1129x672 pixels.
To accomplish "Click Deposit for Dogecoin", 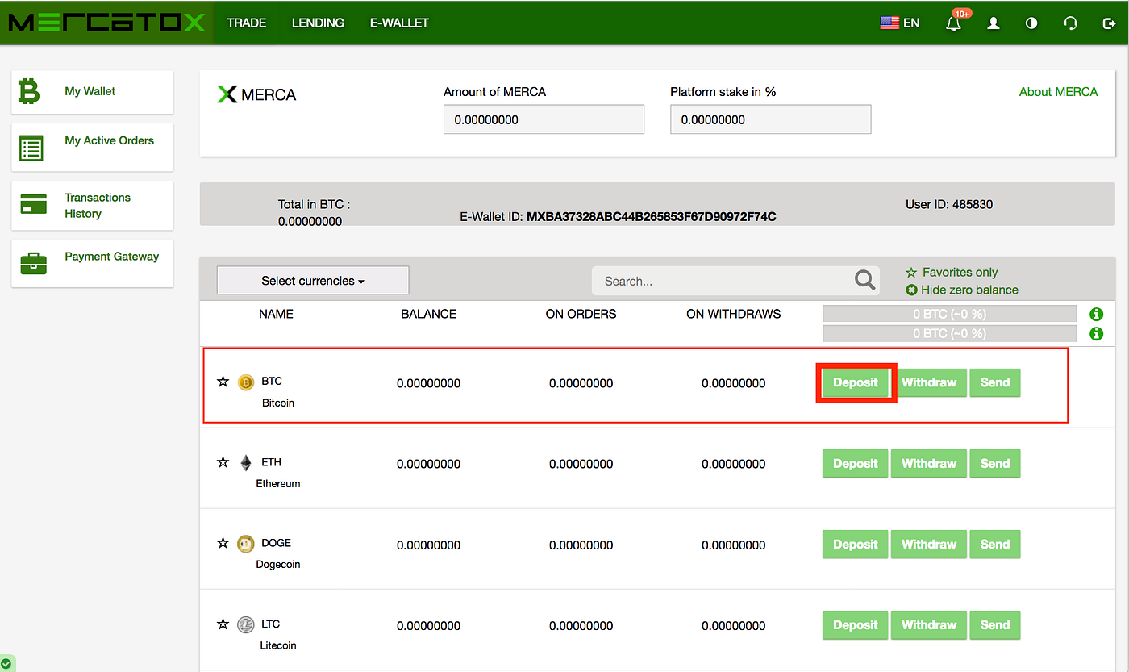I will point(856,545).
